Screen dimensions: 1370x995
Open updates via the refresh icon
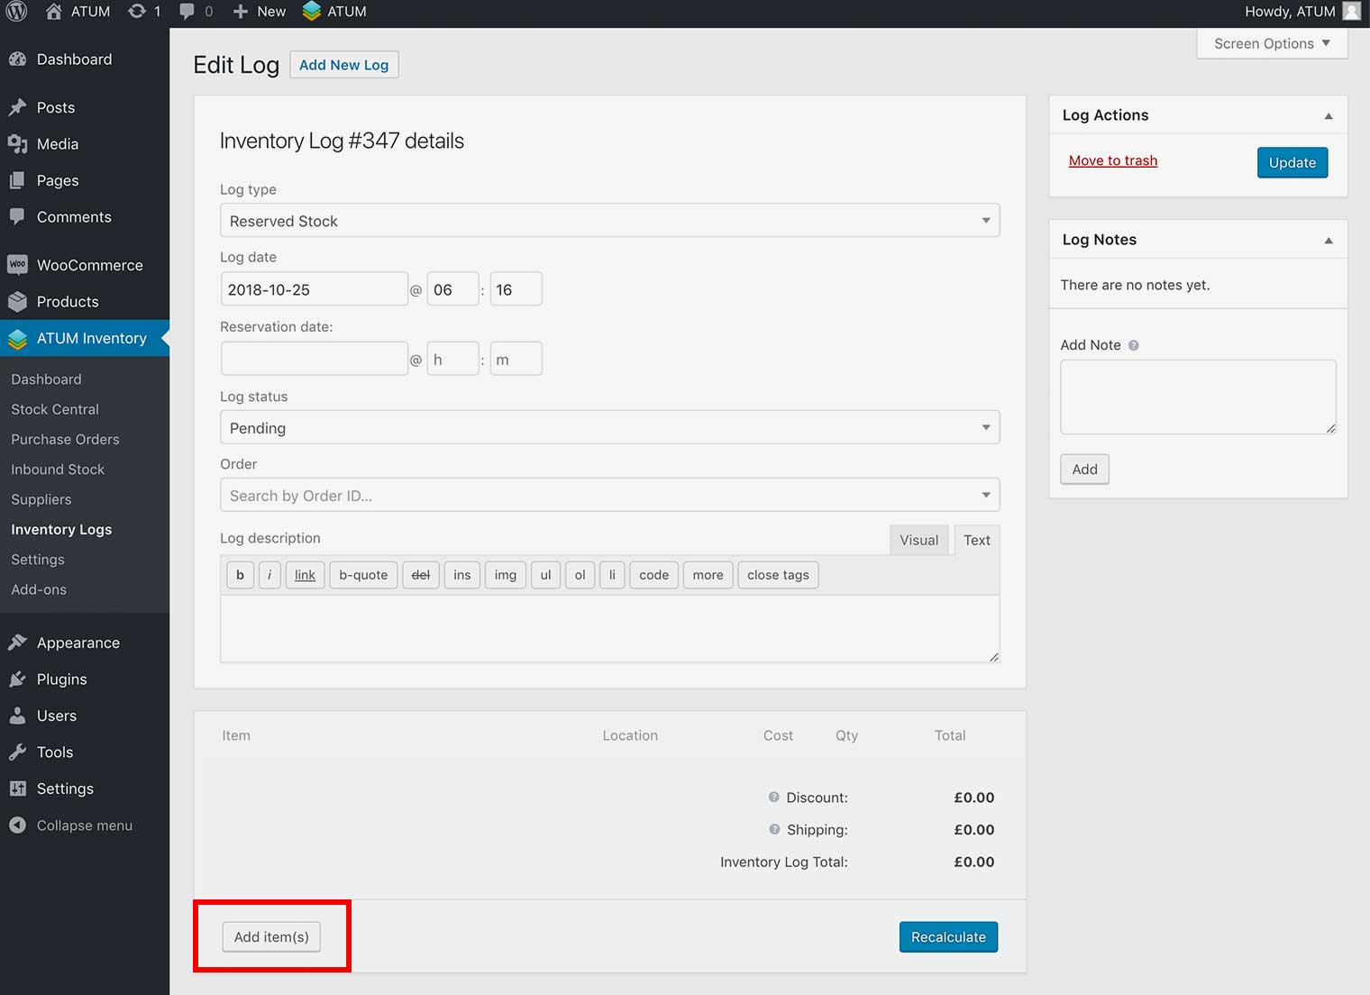pos(137,12)
